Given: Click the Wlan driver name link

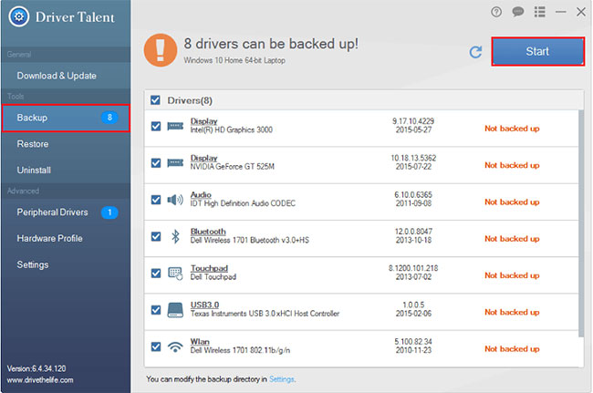Looking at the screenshot, I should [x=200, y=341].
